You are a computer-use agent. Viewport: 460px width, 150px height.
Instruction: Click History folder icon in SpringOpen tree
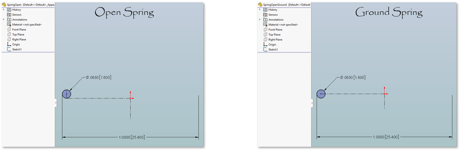tap(9, 10)
